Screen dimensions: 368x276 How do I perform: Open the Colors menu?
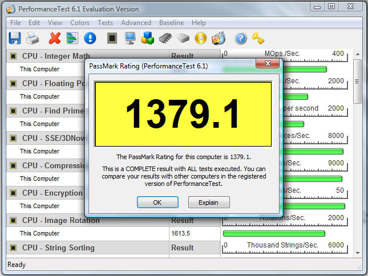[x=80, y=23]
